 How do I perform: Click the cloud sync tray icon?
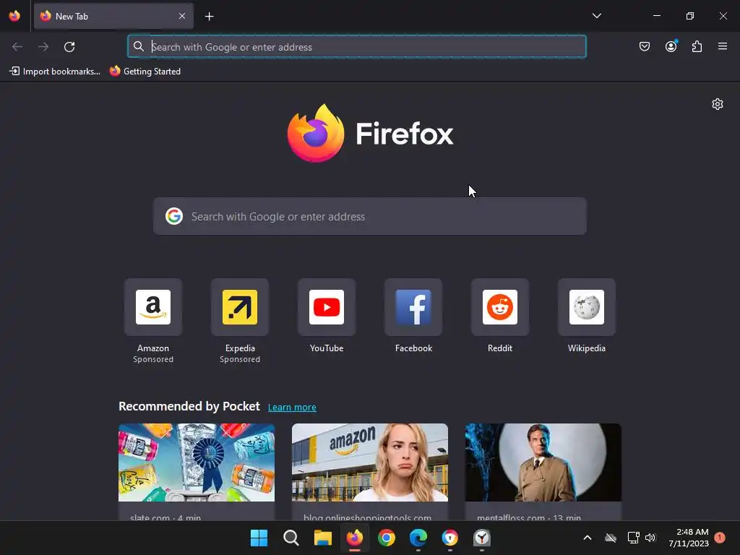pyautogui.click(x=611, y=538)
